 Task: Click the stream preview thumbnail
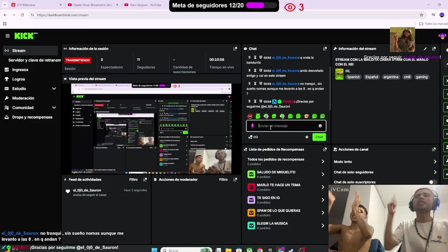151,128
